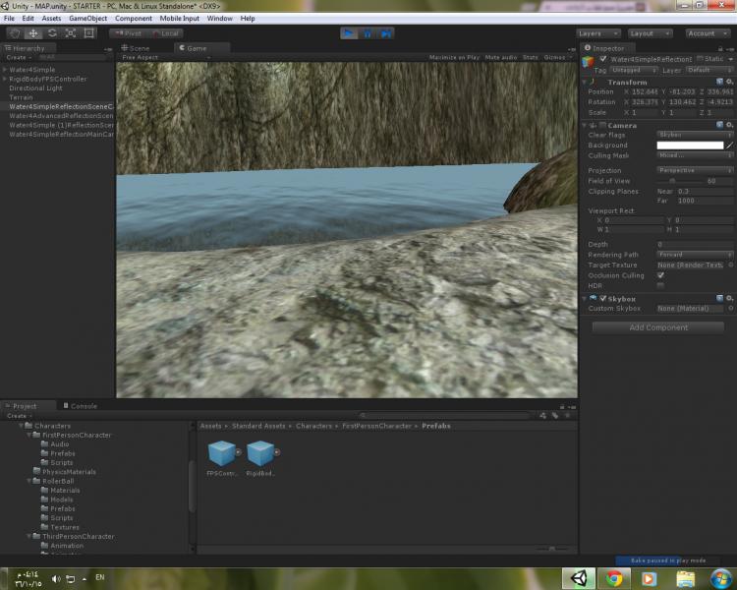Click Maximize on Play in Game view
Screen dimensions: 737x590
[x=454, y=58]
